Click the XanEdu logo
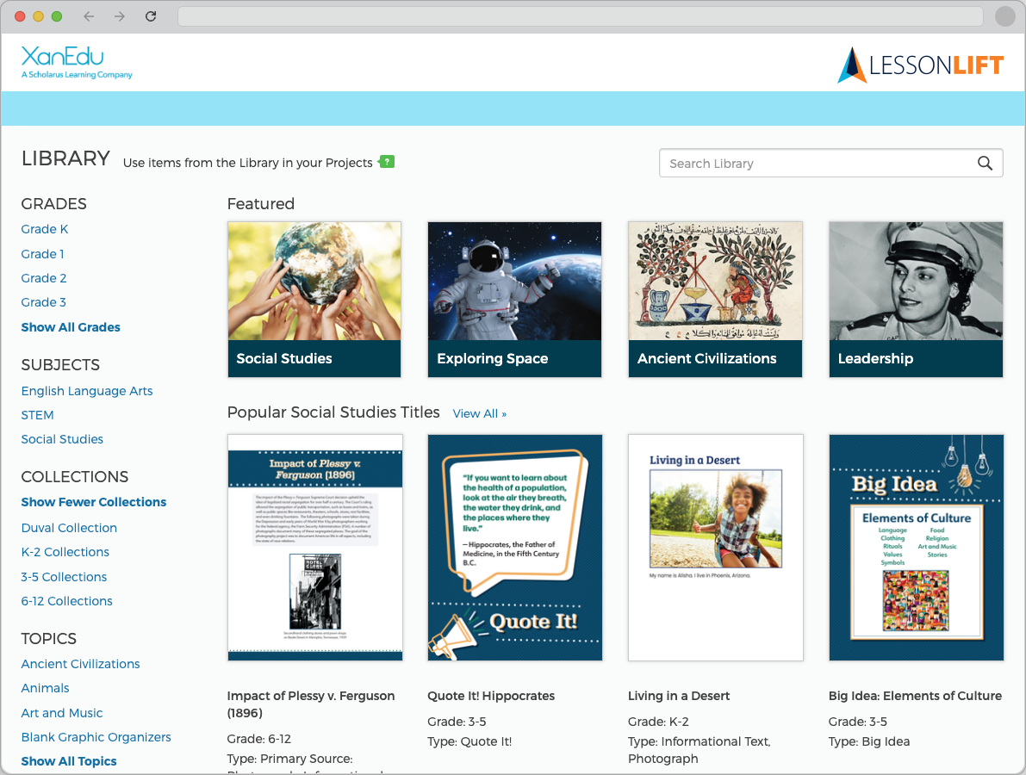 76,63
